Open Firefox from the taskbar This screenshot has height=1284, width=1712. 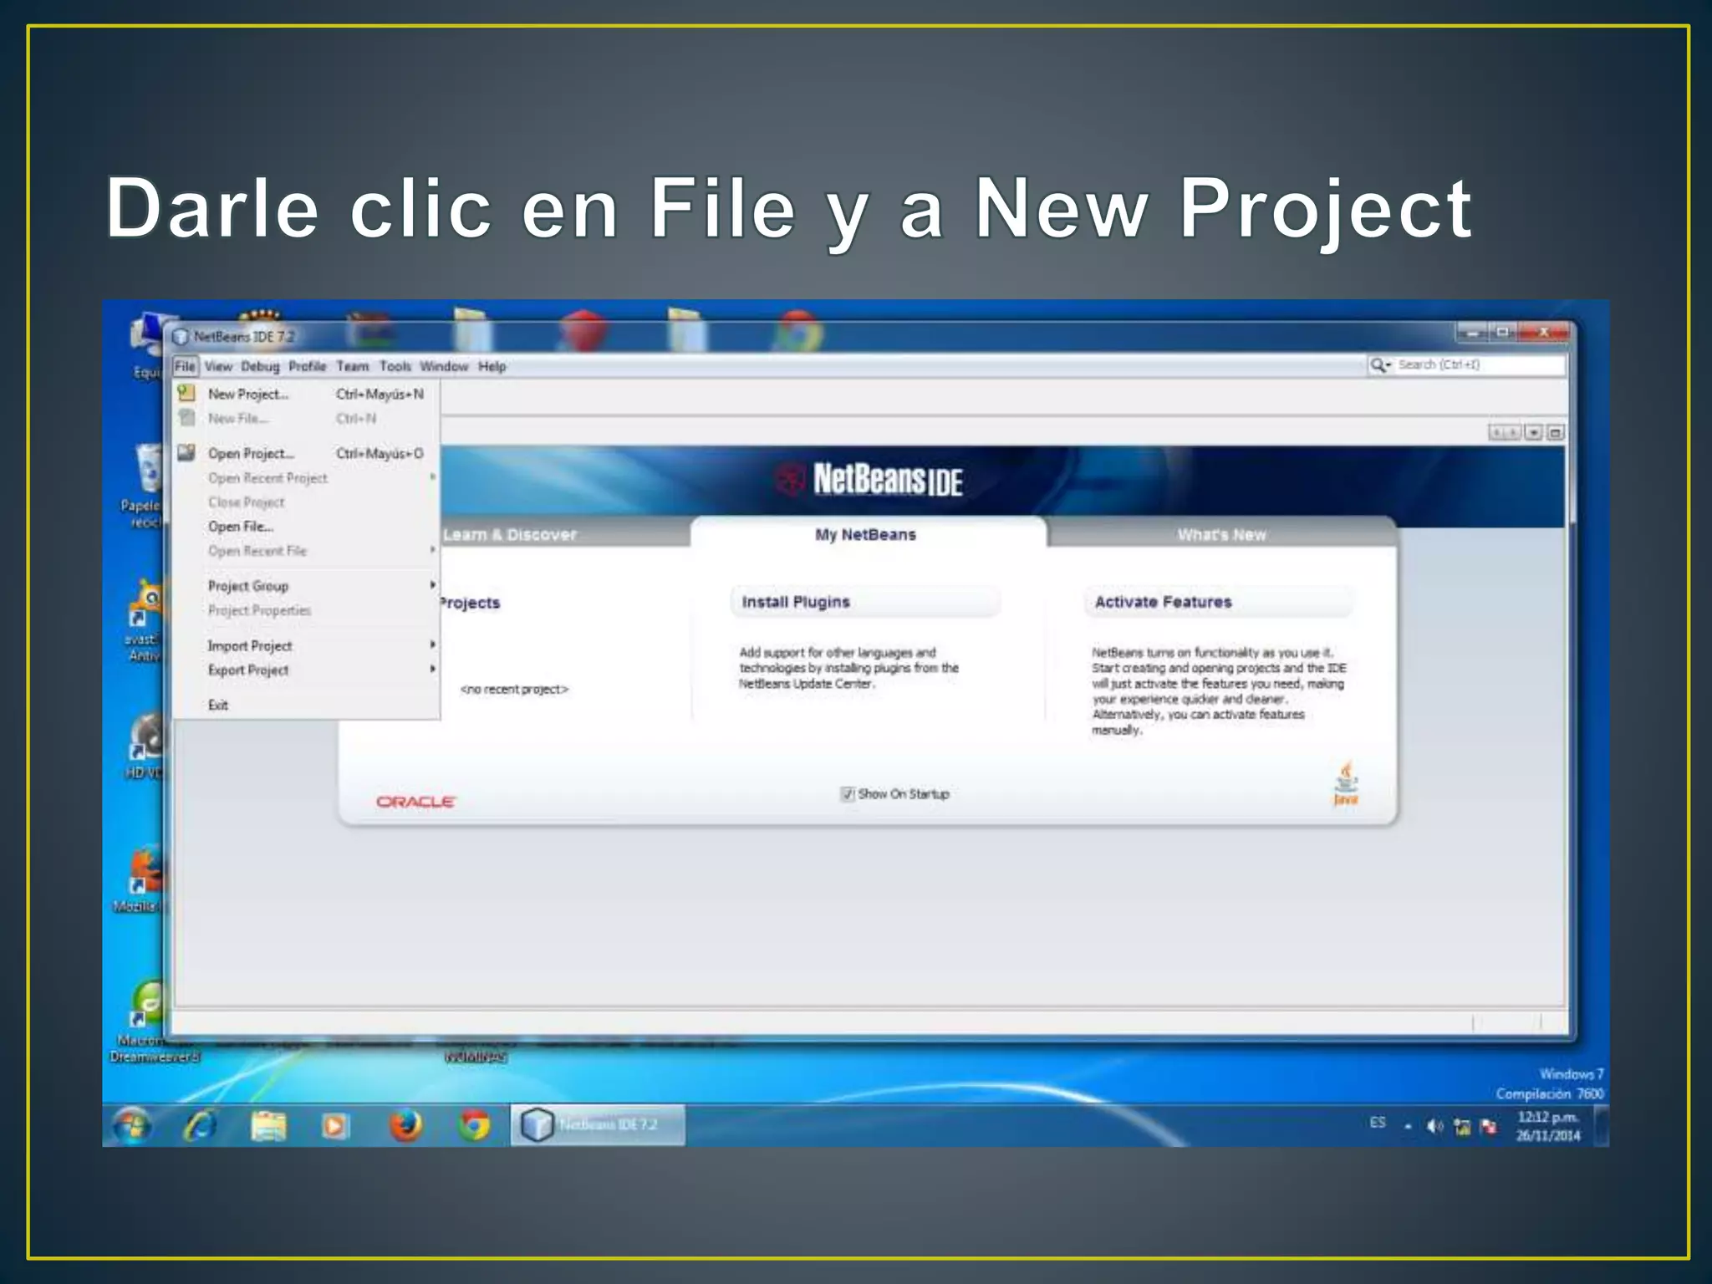click(405, 1126)
